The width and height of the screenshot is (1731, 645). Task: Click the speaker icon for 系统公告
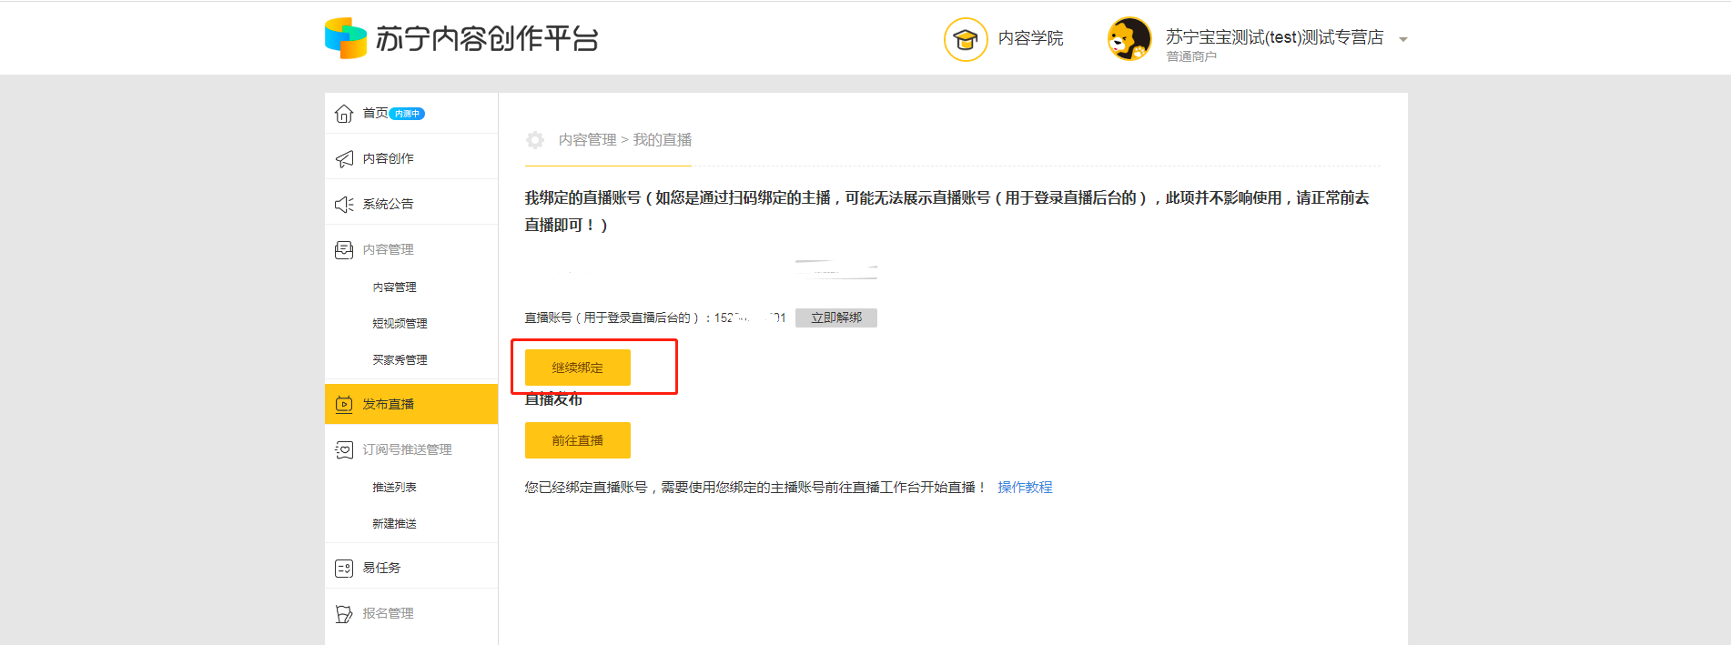(344, 205)
